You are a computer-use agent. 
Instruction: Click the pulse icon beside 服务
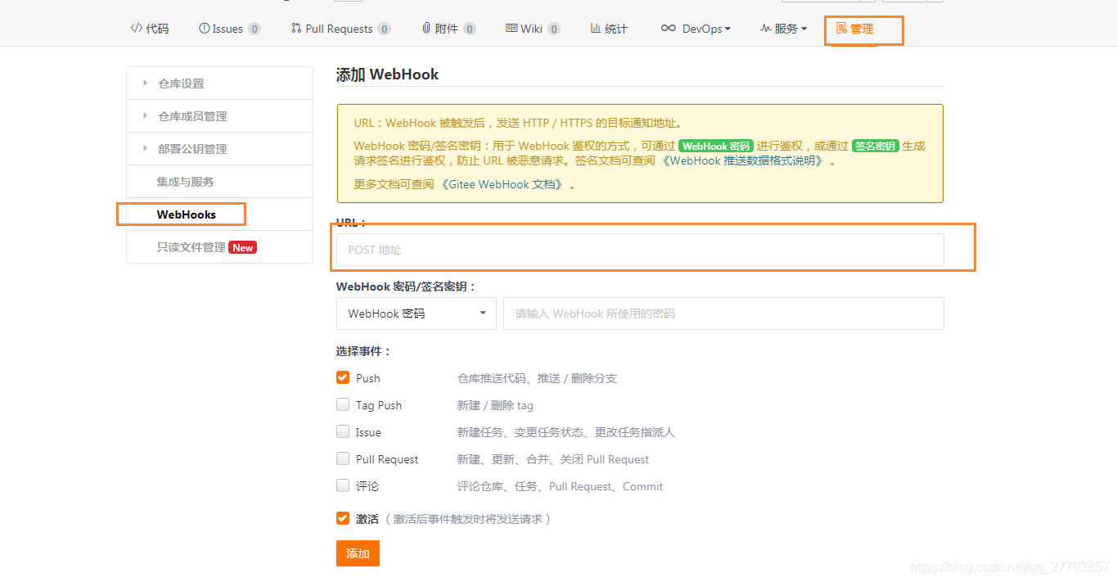(765, 29)
